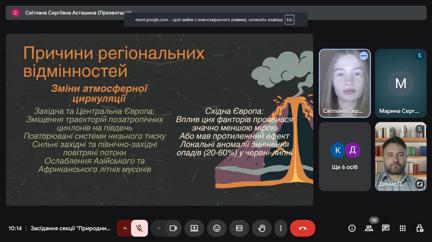Open options on Світлана's tile three-dot menu
Screen dimensions: 432x242
pyautogui.click(x=363, y=56)
